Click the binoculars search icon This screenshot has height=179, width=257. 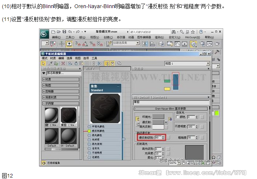[174, 32]
